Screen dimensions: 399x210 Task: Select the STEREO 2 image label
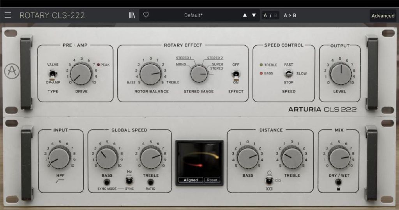215,58
